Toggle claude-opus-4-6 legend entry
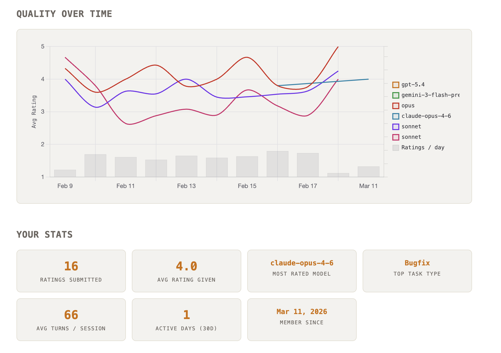Image resolution: width=501 pixels, height=353 pixels. (x=396, y=116)
